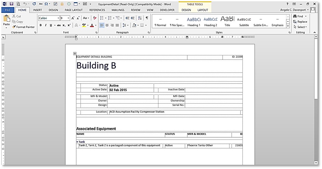Open the FILE tab
Viewport: 322px width, 169px height.
coord(7,10)
